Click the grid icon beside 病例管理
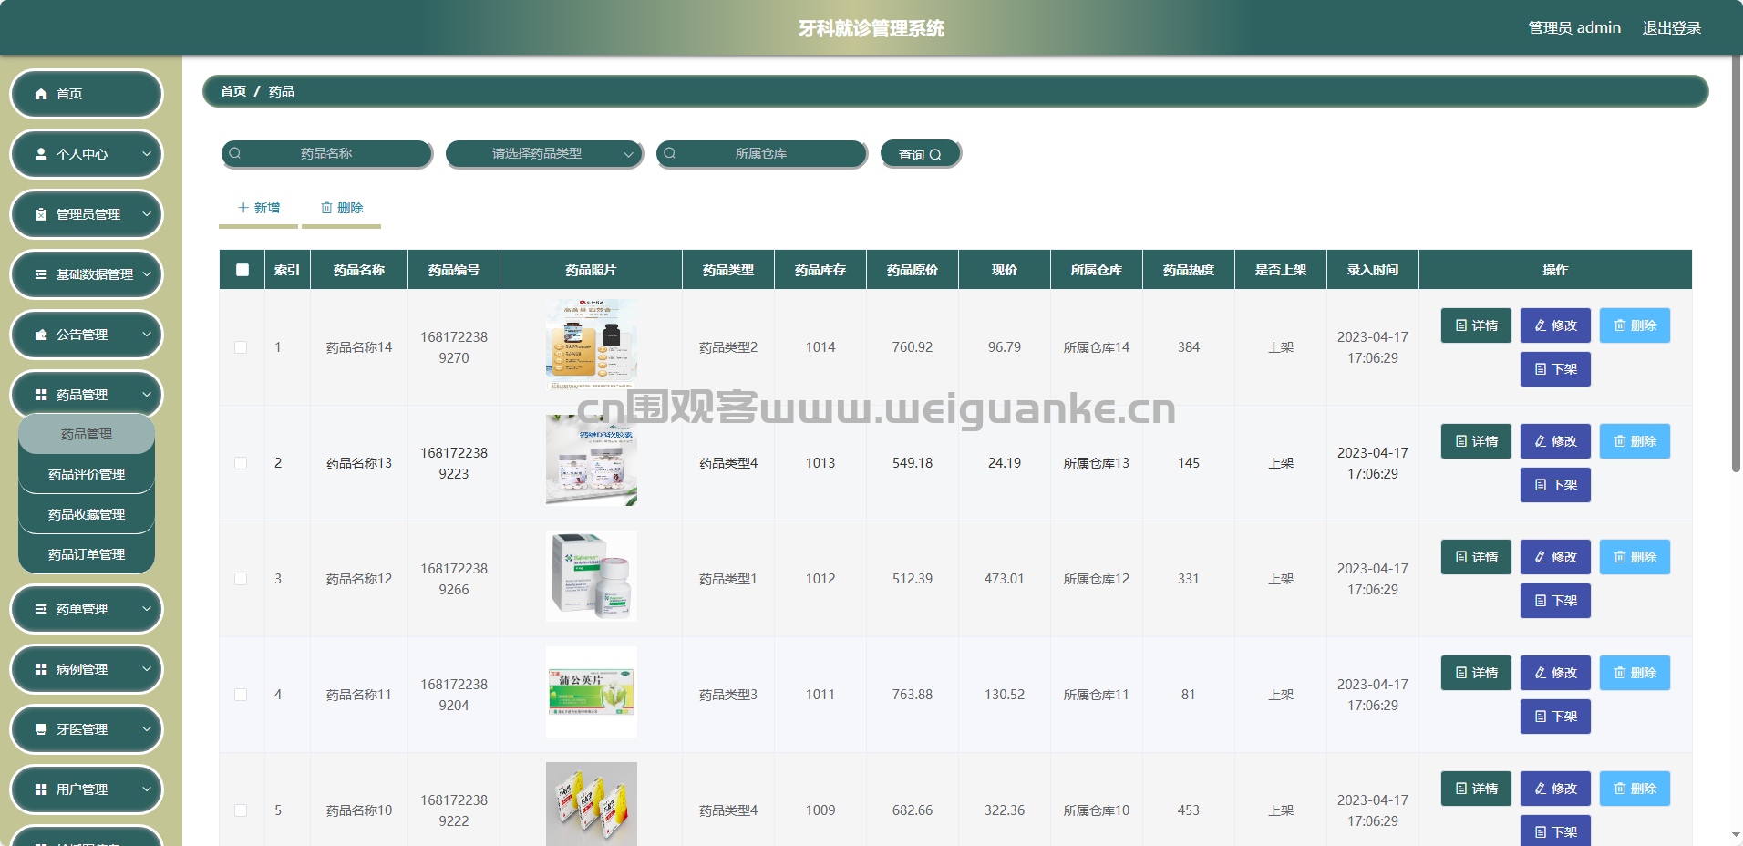1743x846 pixels. (41, 669)
